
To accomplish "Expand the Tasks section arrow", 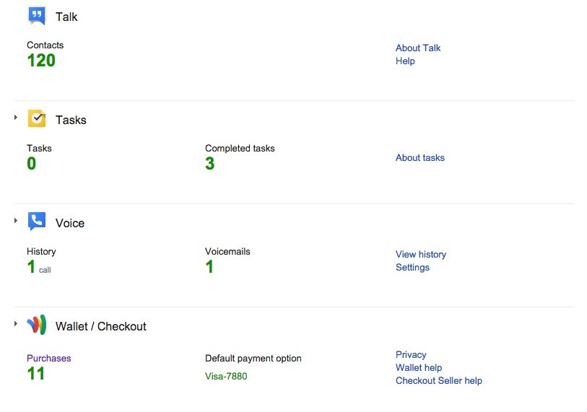I will click(15, 117).
